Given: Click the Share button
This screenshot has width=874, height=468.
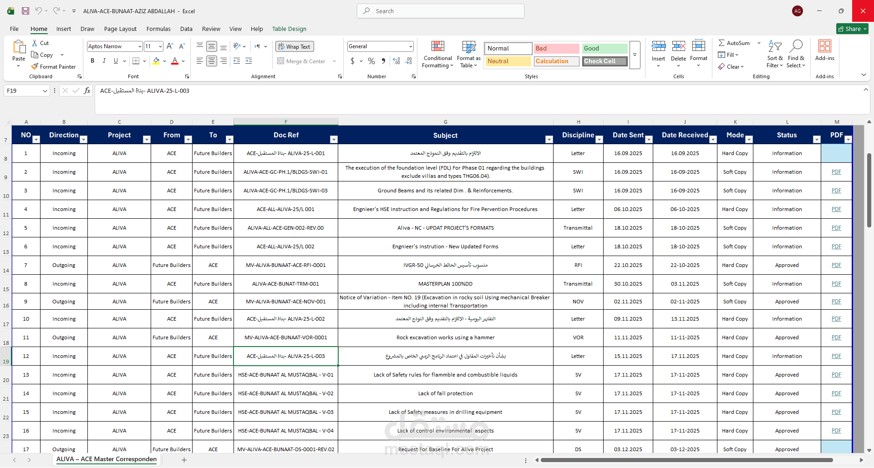Looking at the screenshot, I should [x=852, y=29].
